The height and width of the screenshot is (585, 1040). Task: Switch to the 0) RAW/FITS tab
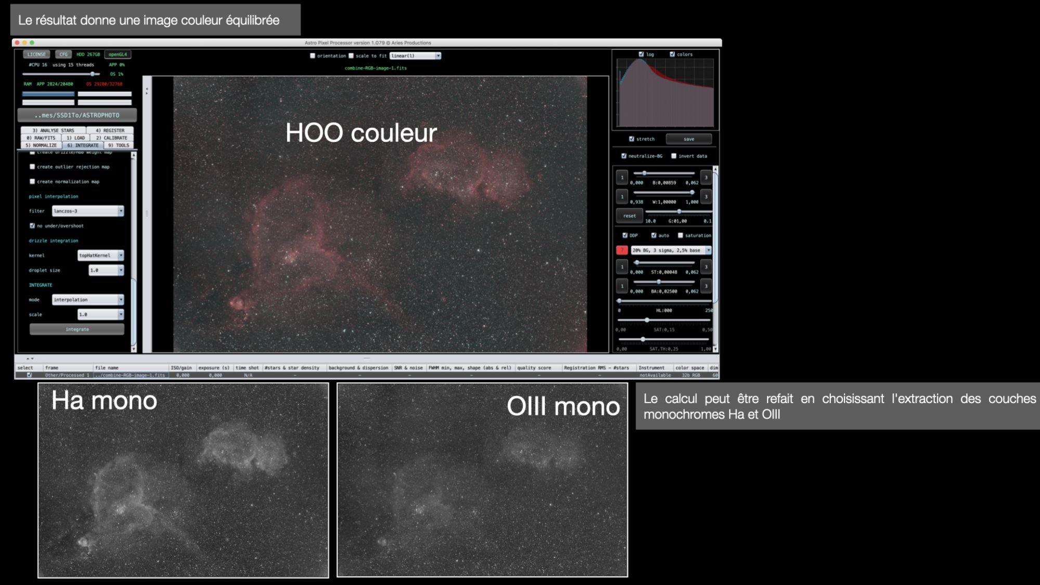(x=41, y=138)
